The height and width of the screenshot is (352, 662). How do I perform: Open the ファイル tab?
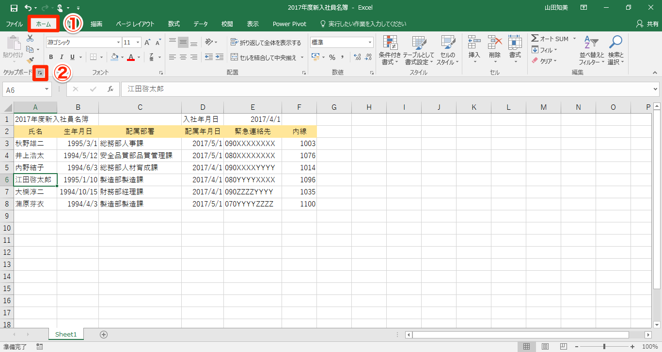click(14, 24)
